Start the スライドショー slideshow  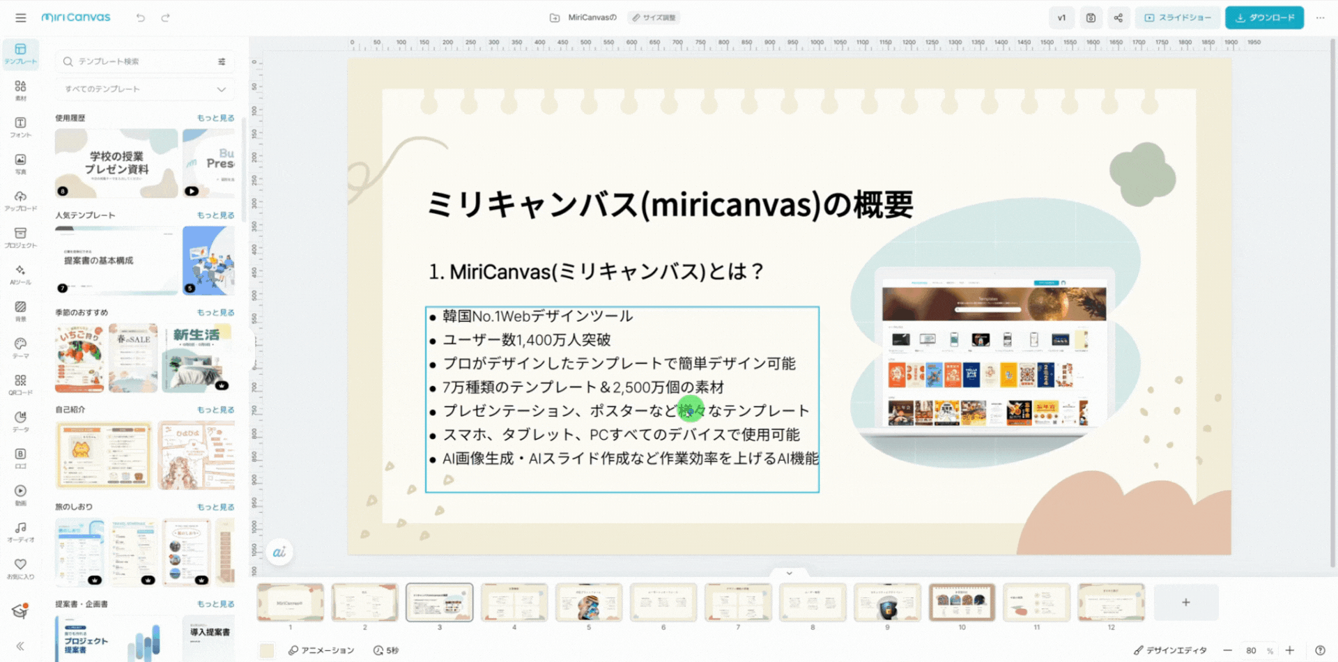click(1178, 17)
